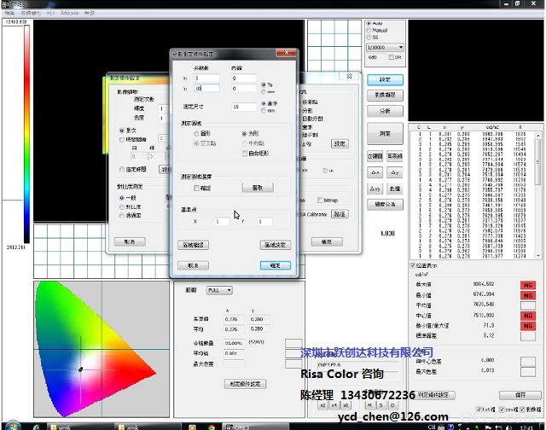
Task: Toggle the confirm checkbox in area mask section
Action: [196, 188]
